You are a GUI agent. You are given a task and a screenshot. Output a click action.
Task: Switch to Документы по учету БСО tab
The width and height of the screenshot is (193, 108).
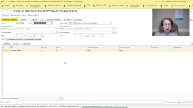click(48, 106)
